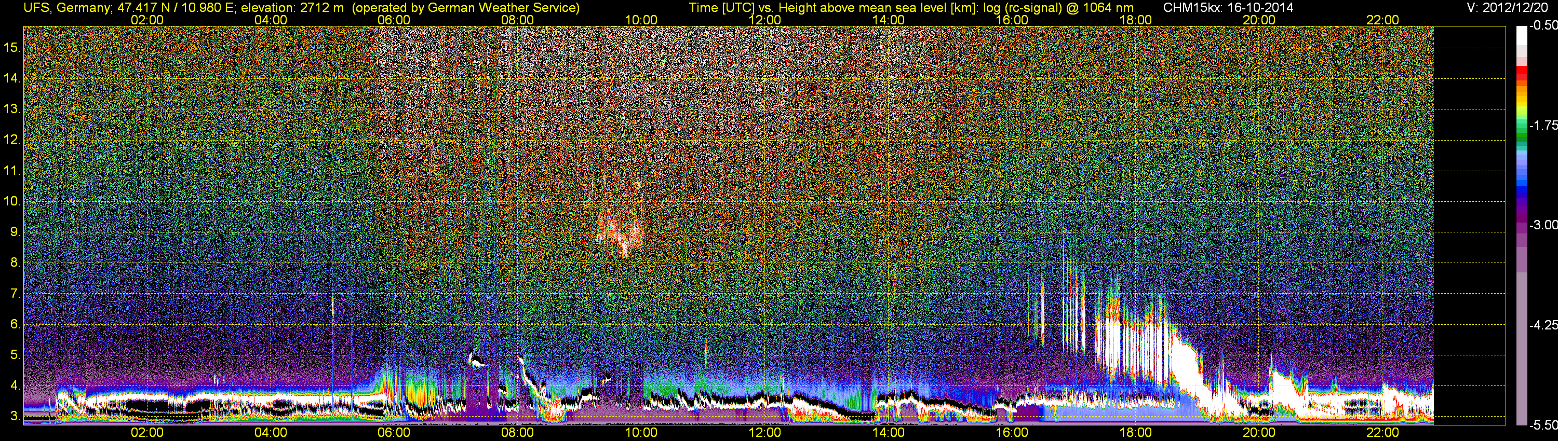The image size is (1558, 441).
Task: Click the 'CHM15kx: 16-10-2014' instrument date label
Action: point(1228,8)
